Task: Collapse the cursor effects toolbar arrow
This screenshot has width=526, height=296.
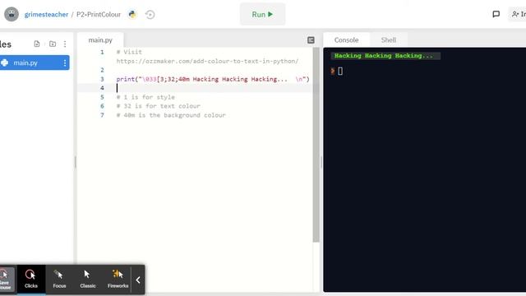Action: point(138,280)
